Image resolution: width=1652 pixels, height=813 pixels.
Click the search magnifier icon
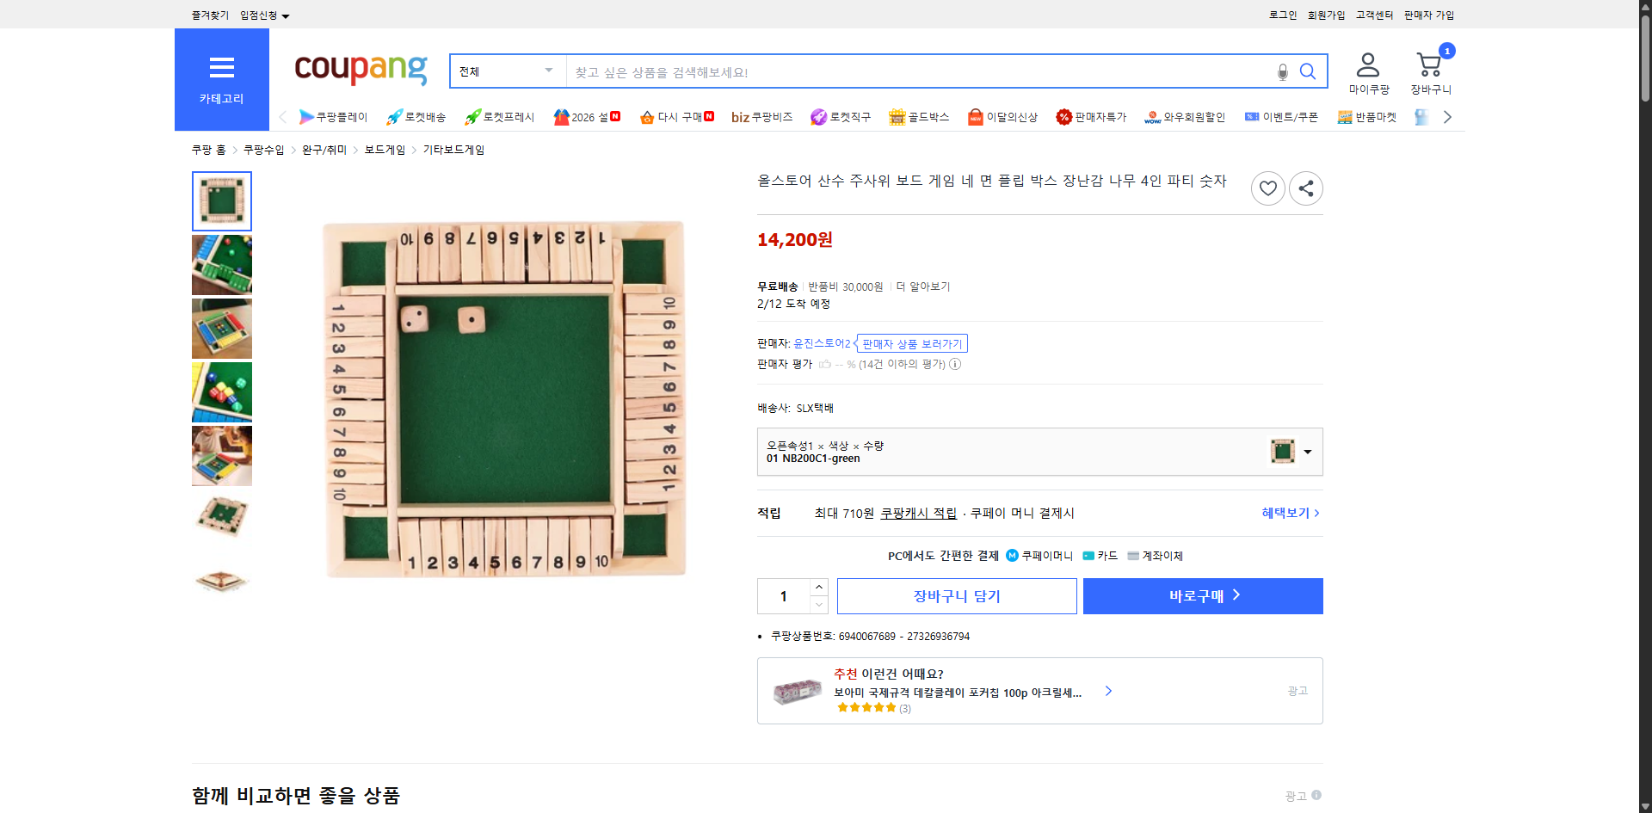[1308, 71]
